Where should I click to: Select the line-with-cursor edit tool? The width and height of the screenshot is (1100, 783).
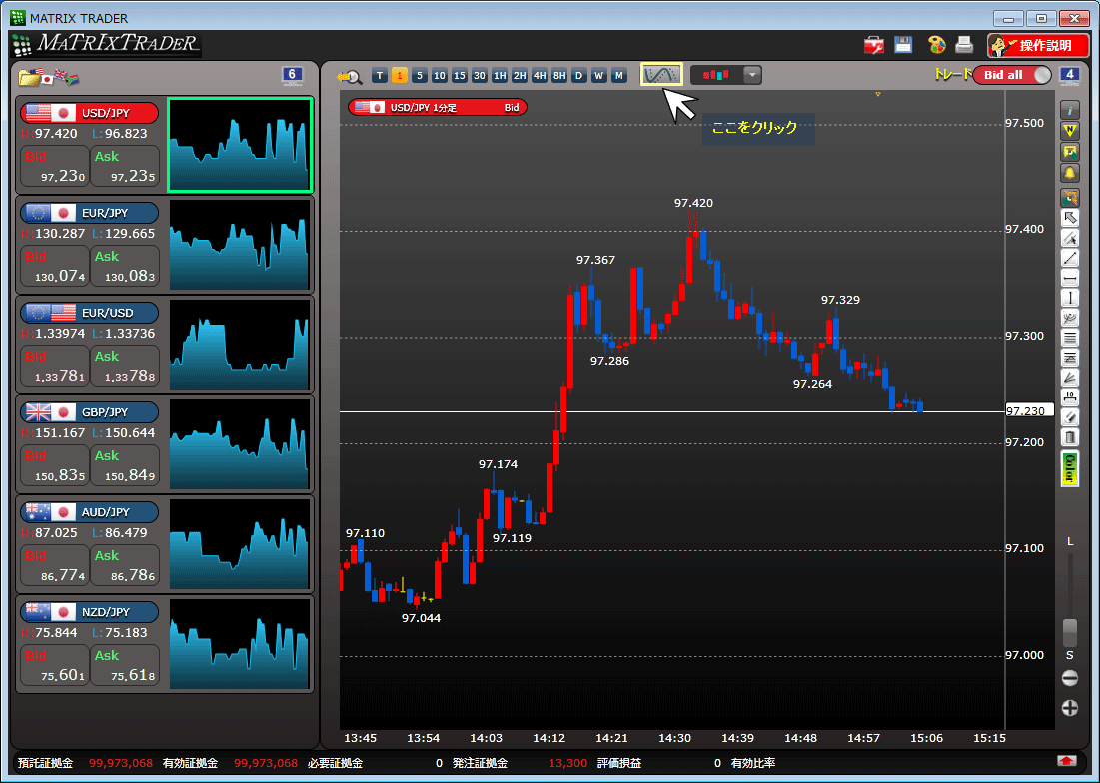pyautogui.click(x=1069, y=239)
